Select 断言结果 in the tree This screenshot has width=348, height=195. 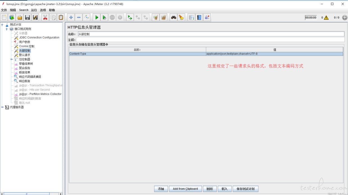coord(24,72)
